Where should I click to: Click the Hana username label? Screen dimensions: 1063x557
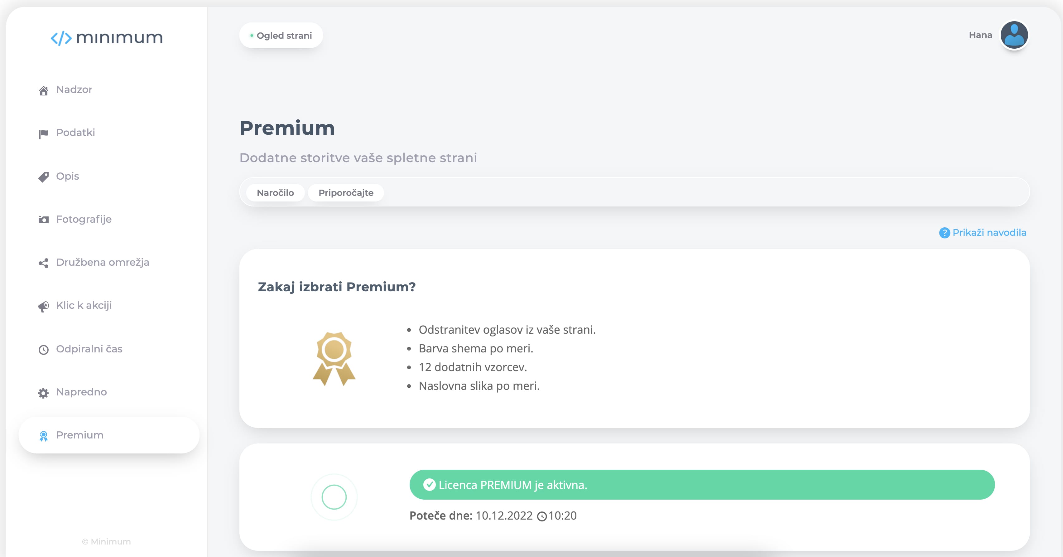[x=980, y=35]
